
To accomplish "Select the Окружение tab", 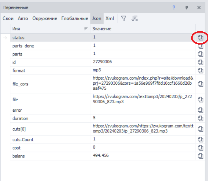I will tap(45, 19).
